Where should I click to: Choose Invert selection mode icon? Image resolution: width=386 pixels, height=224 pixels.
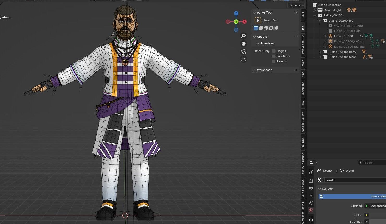(x=271, y=28)
